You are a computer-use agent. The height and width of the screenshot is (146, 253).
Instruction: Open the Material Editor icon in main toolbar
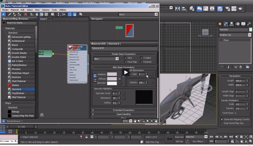[219, 9]
